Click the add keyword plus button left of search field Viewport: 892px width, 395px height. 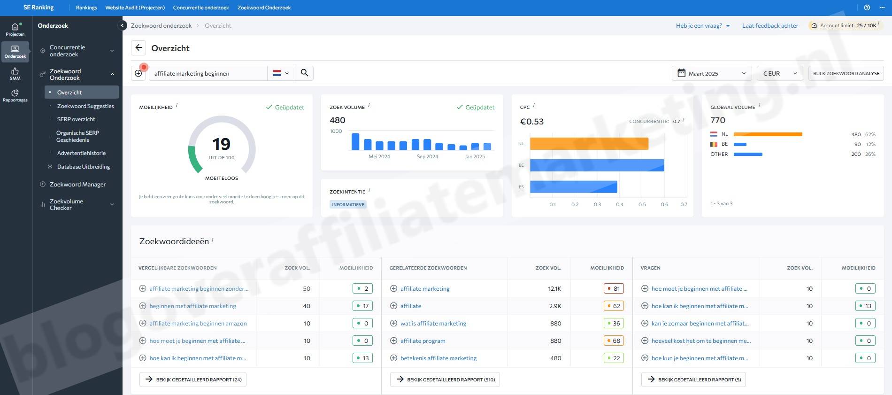click(138, 73)
